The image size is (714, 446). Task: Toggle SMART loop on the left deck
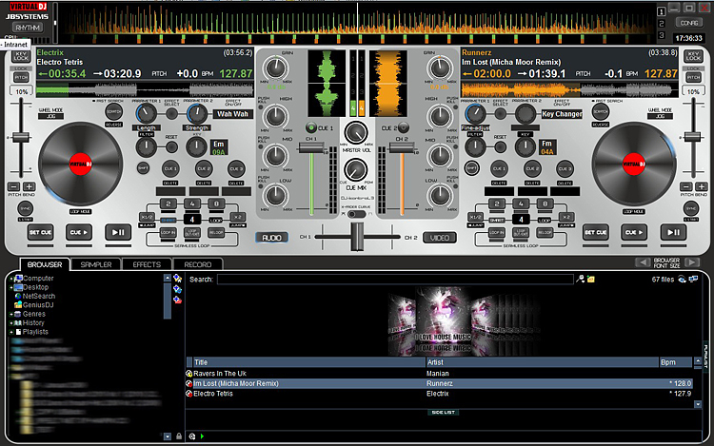point(168,220)
